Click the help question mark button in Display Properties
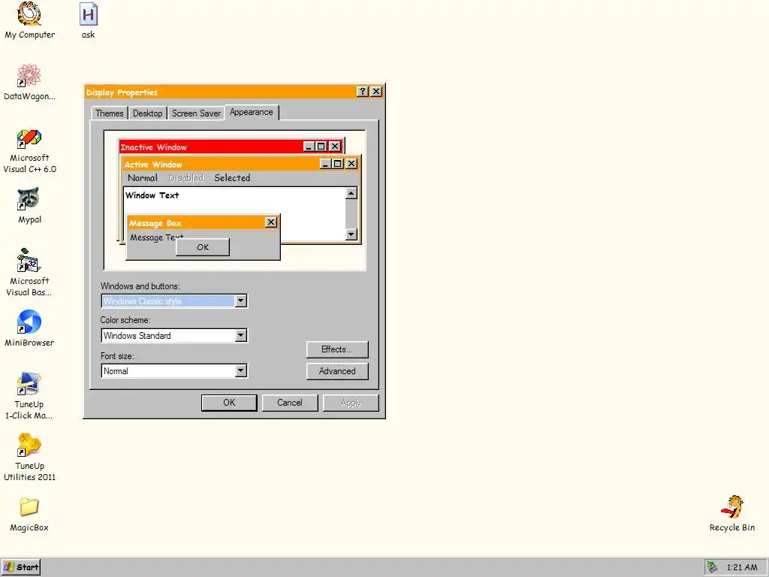Viewport: 769px width, 577px height. coord(363,92)
